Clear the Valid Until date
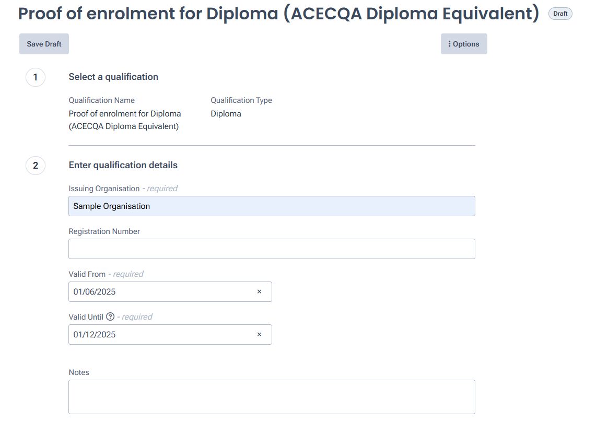This screenshot has width=608, height=422. [259, 335]
